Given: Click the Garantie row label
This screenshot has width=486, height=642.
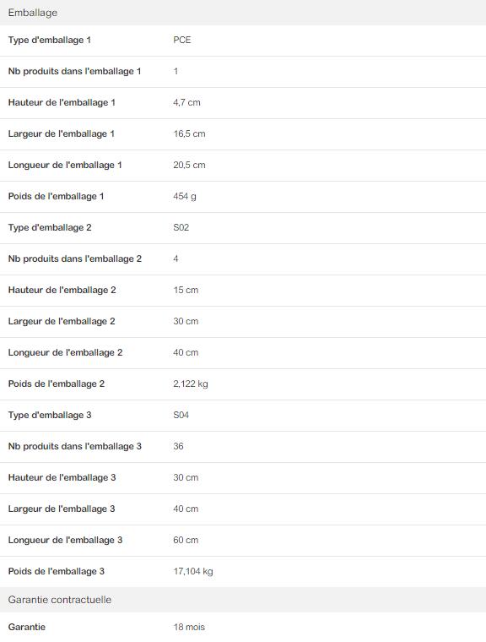Looking at the screenshot, I should (x=27, y=627).
